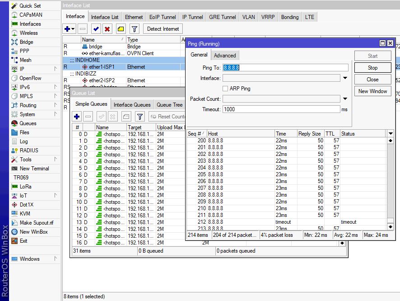Toggle ARP Ping checkbox
This screenshot has height=301, width=400.
point(225,89)
